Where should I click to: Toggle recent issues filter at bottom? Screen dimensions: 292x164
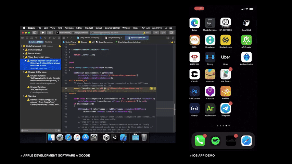56,131
